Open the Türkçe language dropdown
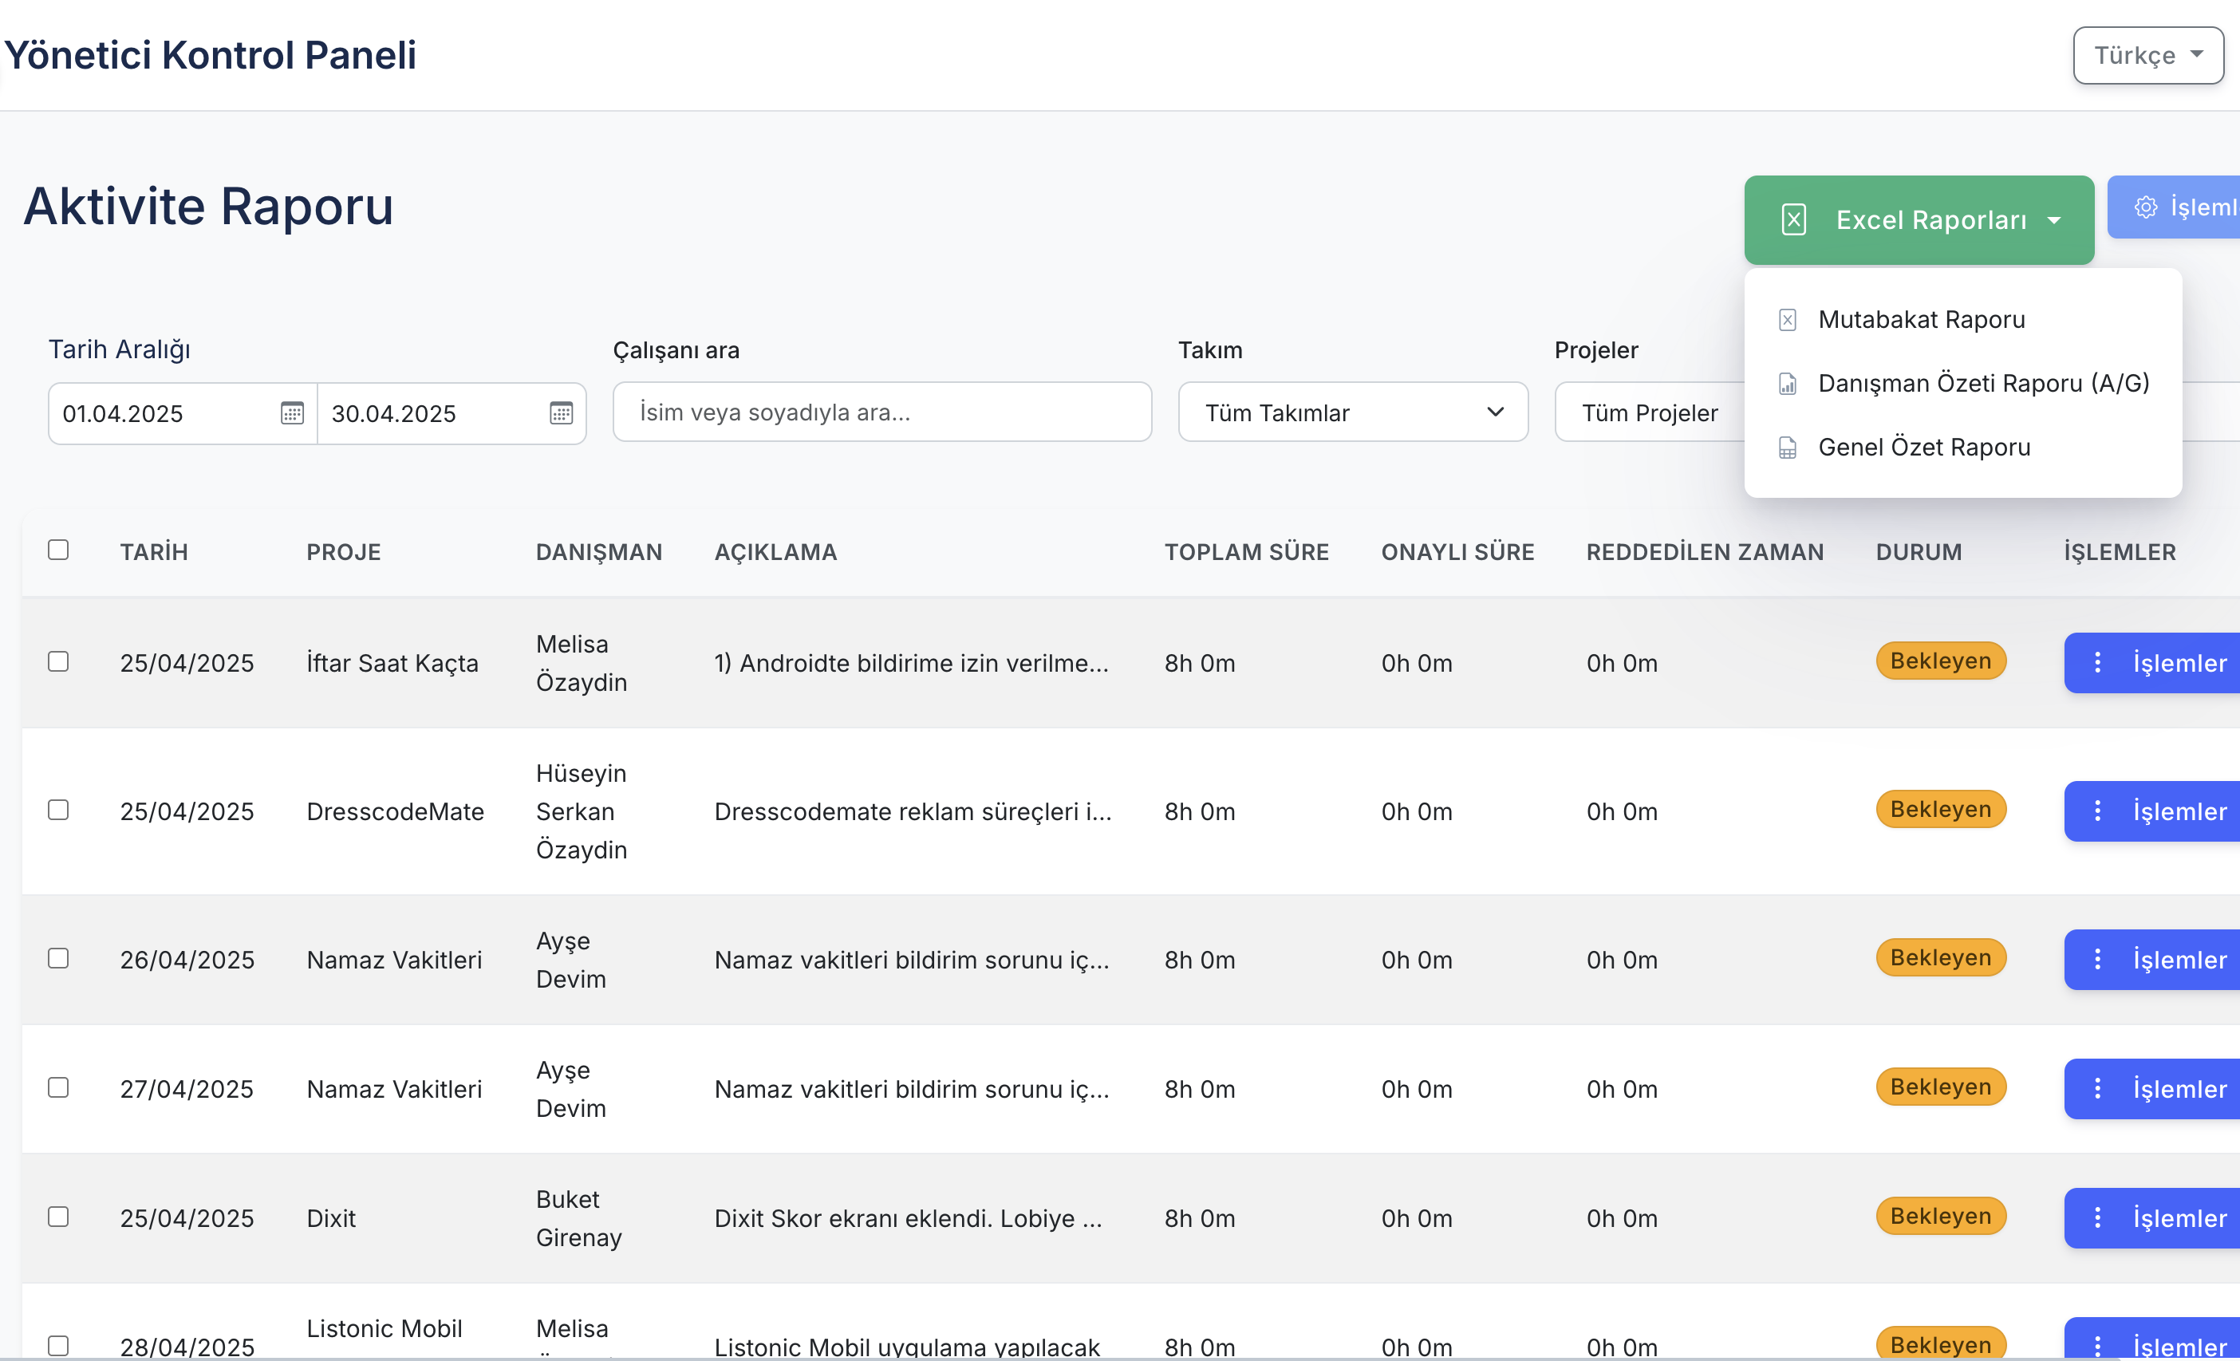The width and height of the screenshot is (2240, 1361). click(2148, 56)
